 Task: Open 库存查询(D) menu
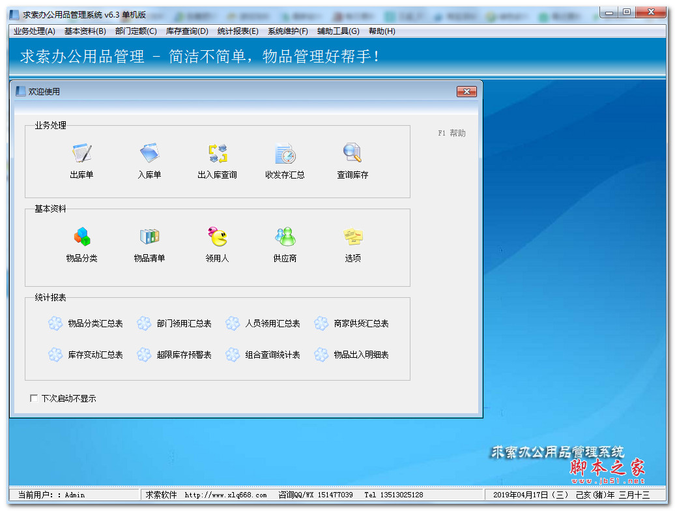[x=187, y=31]
